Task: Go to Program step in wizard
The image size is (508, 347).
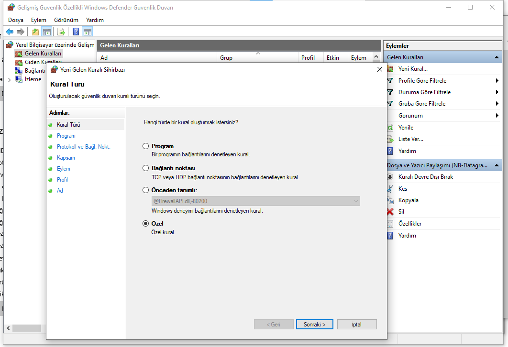Action: [66, 136]
